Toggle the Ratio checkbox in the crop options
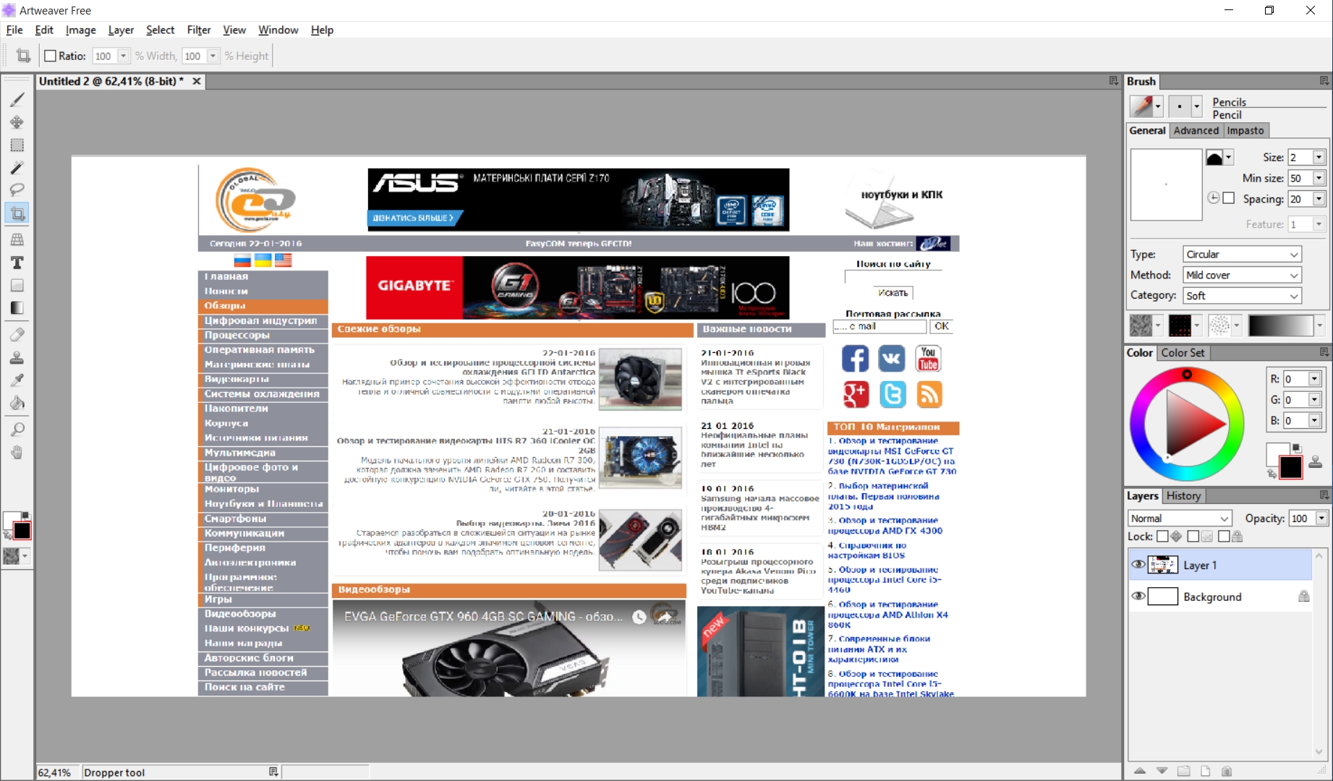1333x781 pixels. pyautogui.click(x=50, y=56)
